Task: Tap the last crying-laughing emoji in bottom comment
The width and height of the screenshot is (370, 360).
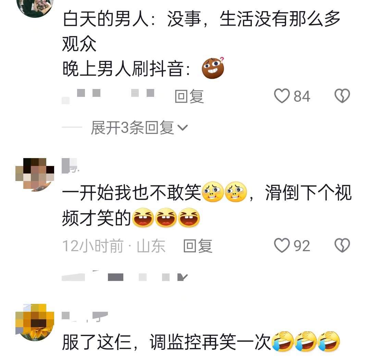Action: [x=328, y=342]
